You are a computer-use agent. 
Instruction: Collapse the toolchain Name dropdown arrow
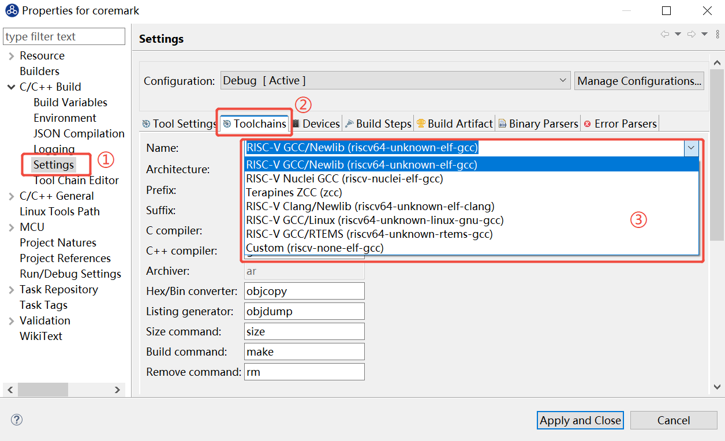(691, 148)
